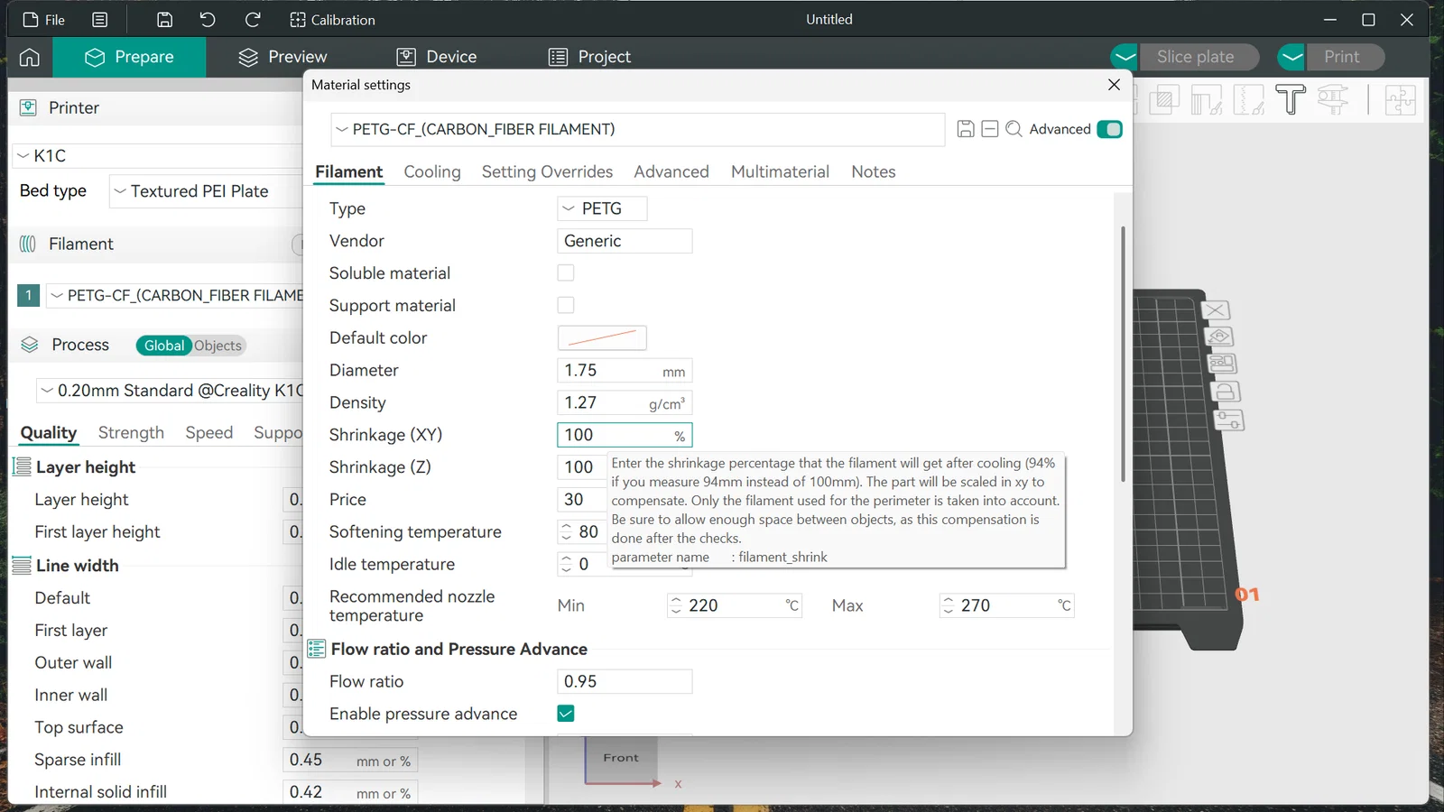Open the filament Type dropdown showing PETG
1444x812 pixels.
pyautogui.click(x=602, y=208)
